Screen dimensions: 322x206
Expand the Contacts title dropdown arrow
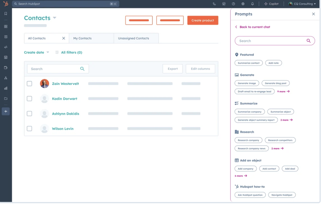(x=55, y=18)
